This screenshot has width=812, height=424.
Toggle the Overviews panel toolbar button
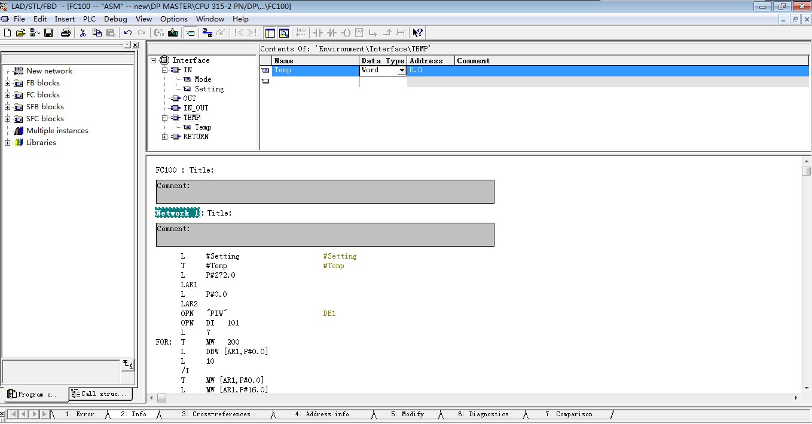pos(270,33)
